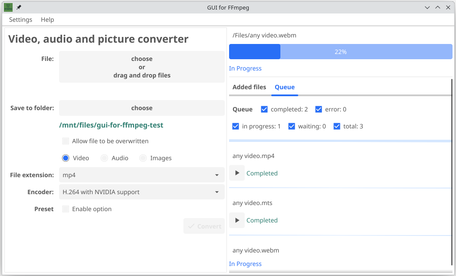Uncheck the completed: 2 filter

coord(264,109)
